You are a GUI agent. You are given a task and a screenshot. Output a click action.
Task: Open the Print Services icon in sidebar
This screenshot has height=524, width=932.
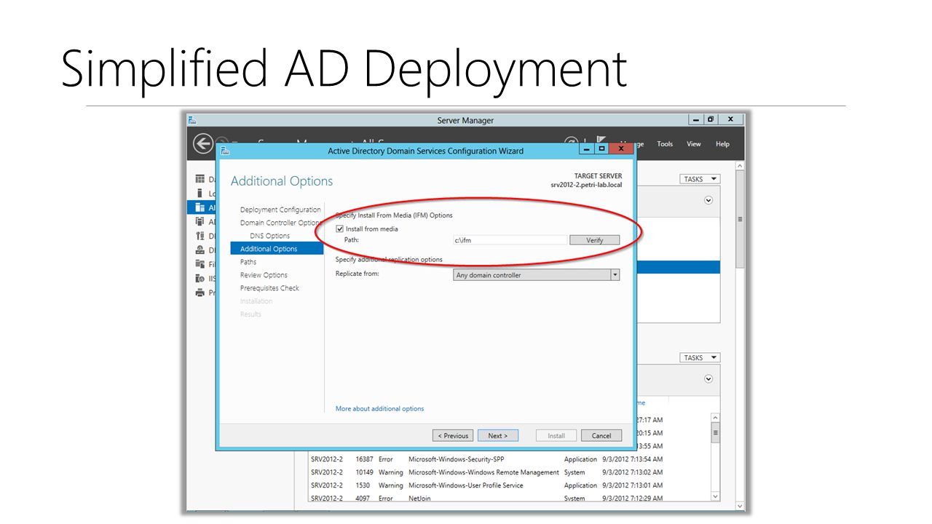tap(200, 293)
